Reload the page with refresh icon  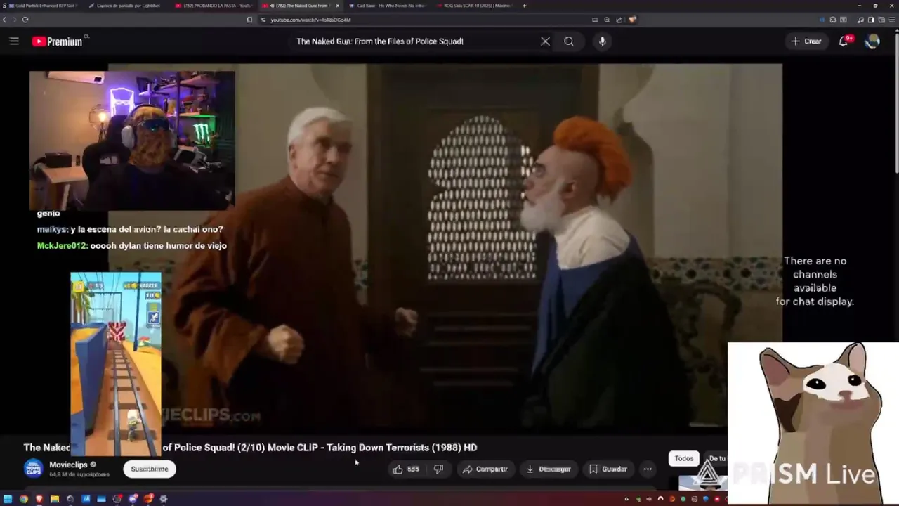point(25,20)
